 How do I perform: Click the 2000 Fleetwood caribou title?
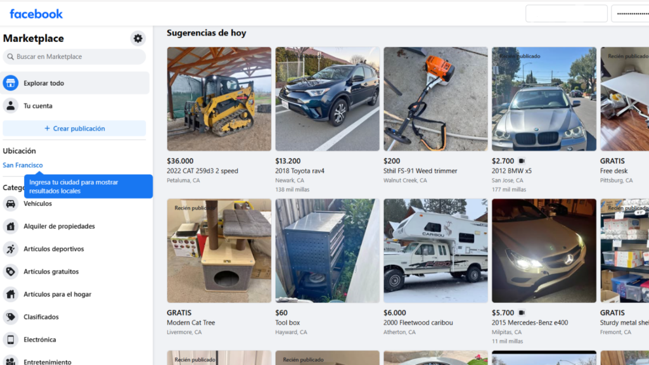coord(418,323)
